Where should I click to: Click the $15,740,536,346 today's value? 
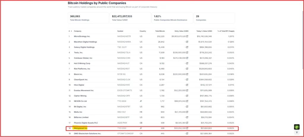click(x=204, y=36)
